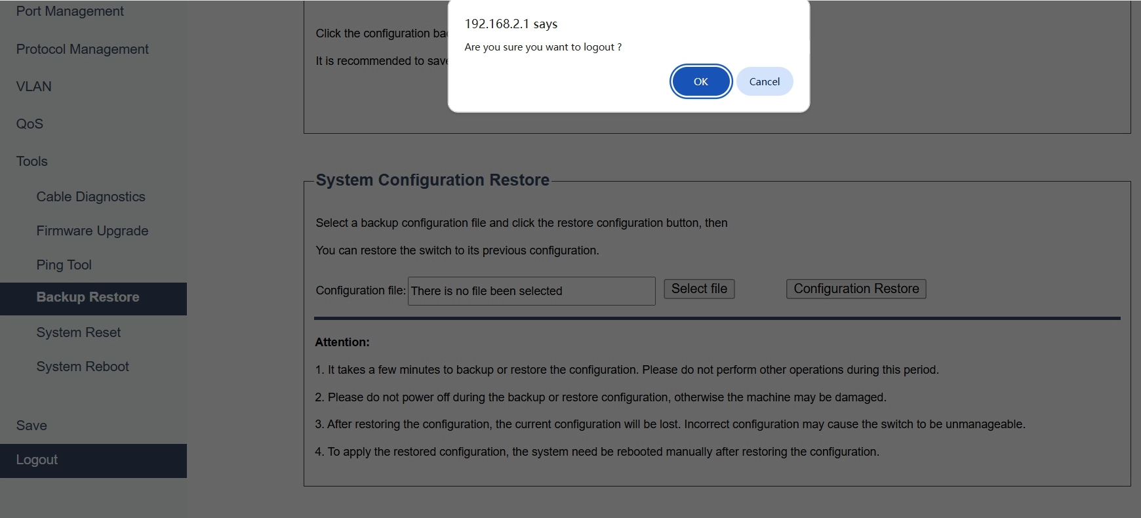Click note 3 about losing current configuration
This screenshot has width=1141, height=518.
(670, 424)
